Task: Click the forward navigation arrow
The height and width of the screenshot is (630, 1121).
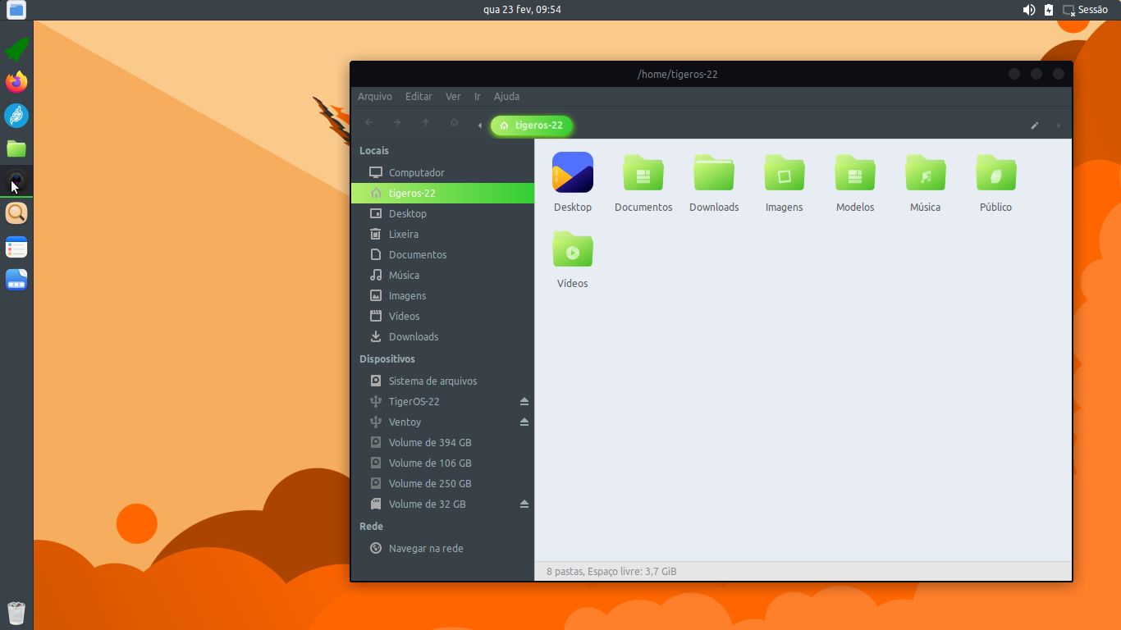Action: click(x=397, y=122)
